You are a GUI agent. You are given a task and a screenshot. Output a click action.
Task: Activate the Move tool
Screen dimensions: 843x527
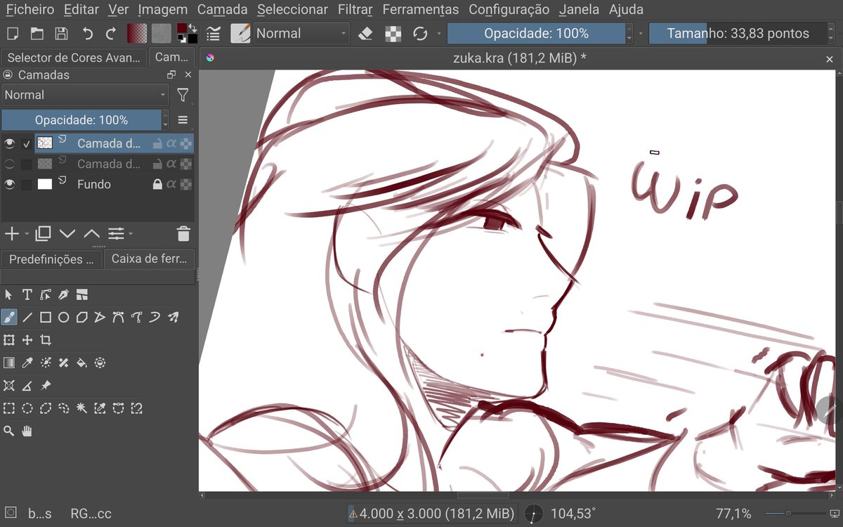coord(27,340)
